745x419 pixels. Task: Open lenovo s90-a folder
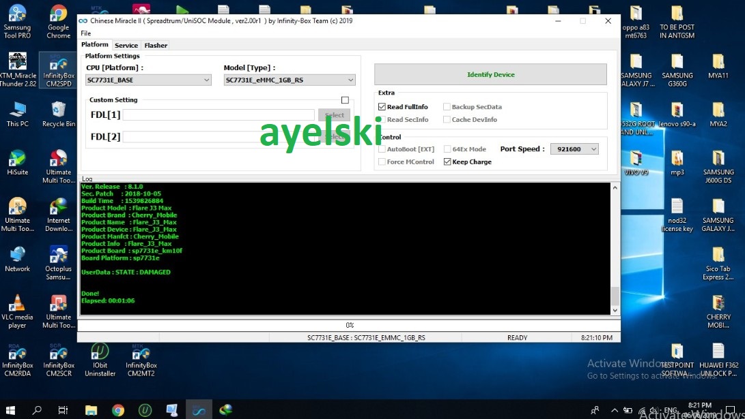[x=677, y=114]
